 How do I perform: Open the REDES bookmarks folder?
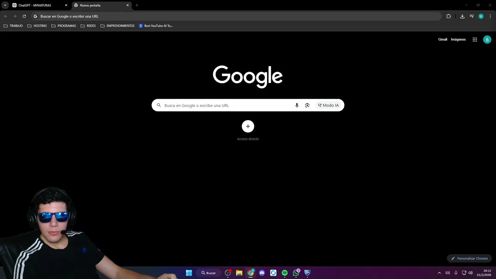88,26
